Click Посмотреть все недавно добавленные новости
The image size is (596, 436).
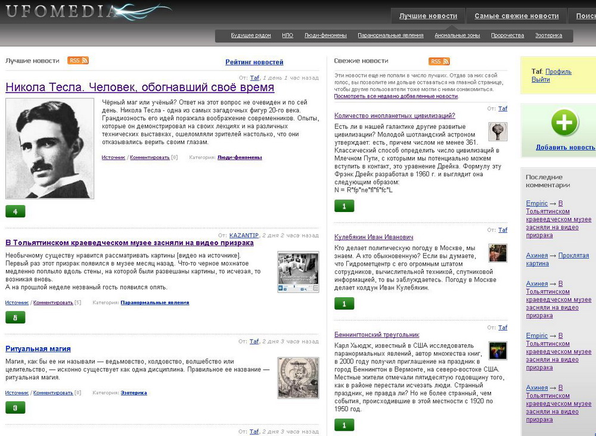click(x=396, y=96)
